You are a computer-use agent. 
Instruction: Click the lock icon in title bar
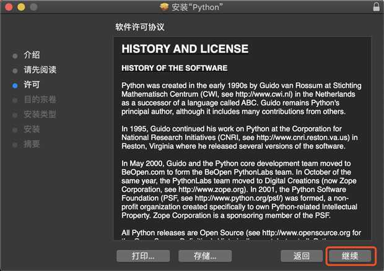coord(377,7)
